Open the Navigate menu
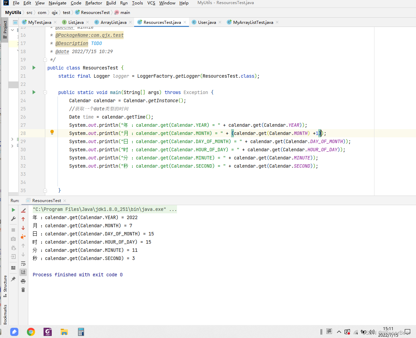This screenshot has width=416, height=338. pos(58,3)
